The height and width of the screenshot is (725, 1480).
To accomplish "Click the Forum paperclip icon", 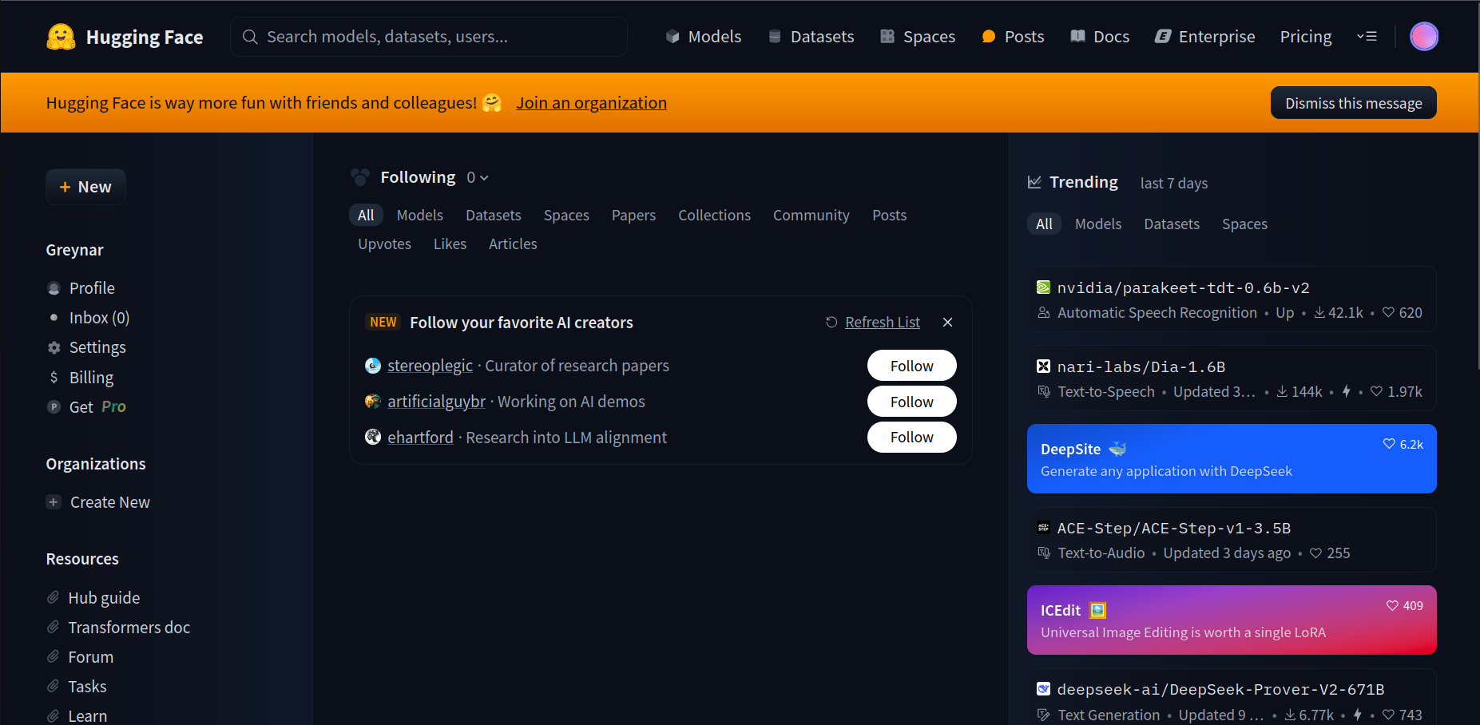I will (x=54, y=656).
